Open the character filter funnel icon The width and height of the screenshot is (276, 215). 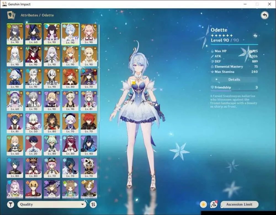[x=10, y=205]
